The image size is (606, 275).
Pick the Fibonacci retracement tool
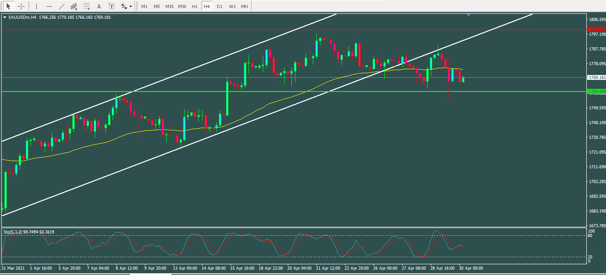tap(87, 7)
